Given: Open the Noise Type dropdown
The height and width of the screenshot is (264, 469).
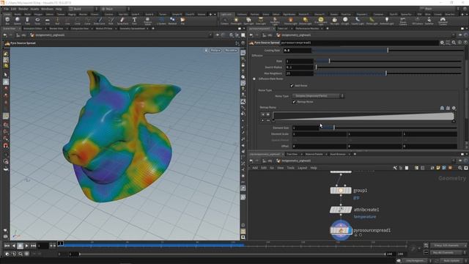Looking at the screenshot, I should (x=318, y=96).
